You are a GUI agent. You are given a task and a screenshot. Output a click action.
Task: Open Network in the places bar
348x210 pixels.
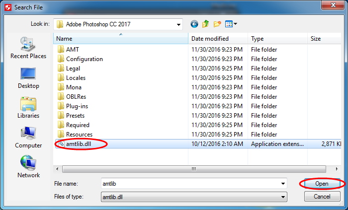point(28,167)
